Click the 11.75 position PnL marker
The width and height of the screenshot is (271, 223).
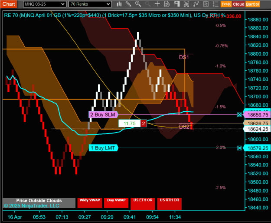pos(130,123)
